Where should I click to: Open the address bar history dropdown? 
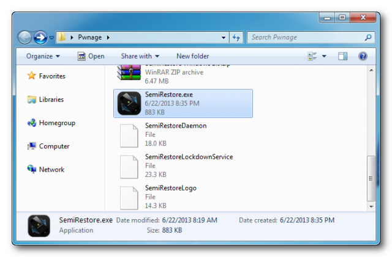[x=224, y=38]
